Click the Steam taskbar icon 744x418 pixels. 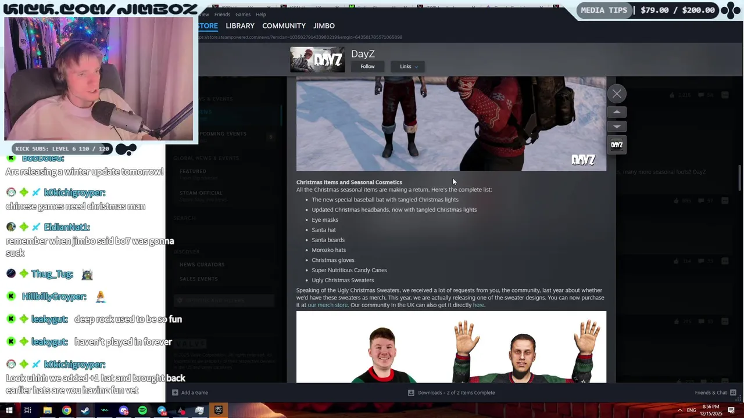click(x=85, y=410)
